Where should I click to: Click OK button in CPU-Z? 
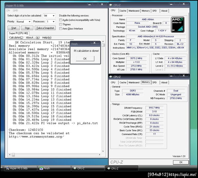[181, 162]
